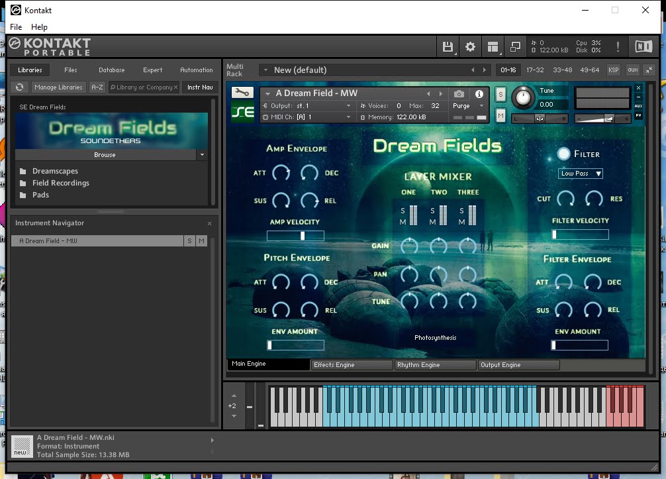Toggle the Filter on/off button

pyautogui.click(x=563, y=154)
